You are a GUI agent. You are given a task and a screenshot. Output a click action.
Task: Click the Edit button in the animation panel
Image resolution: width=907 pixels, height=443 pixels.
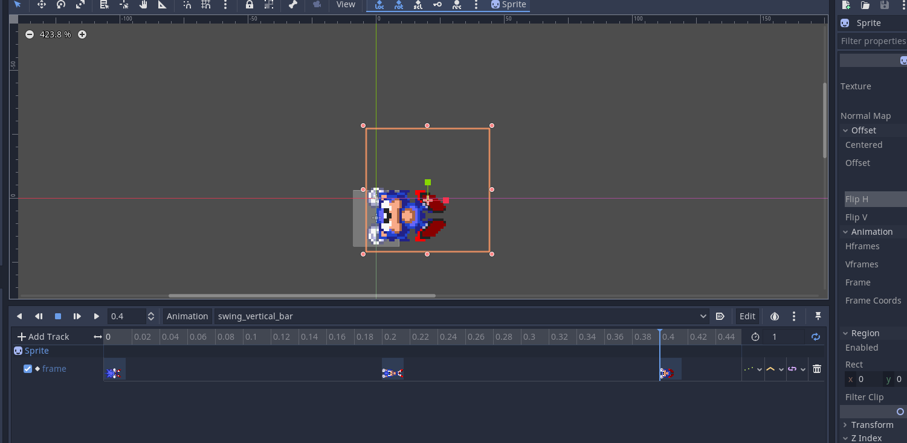747,316
